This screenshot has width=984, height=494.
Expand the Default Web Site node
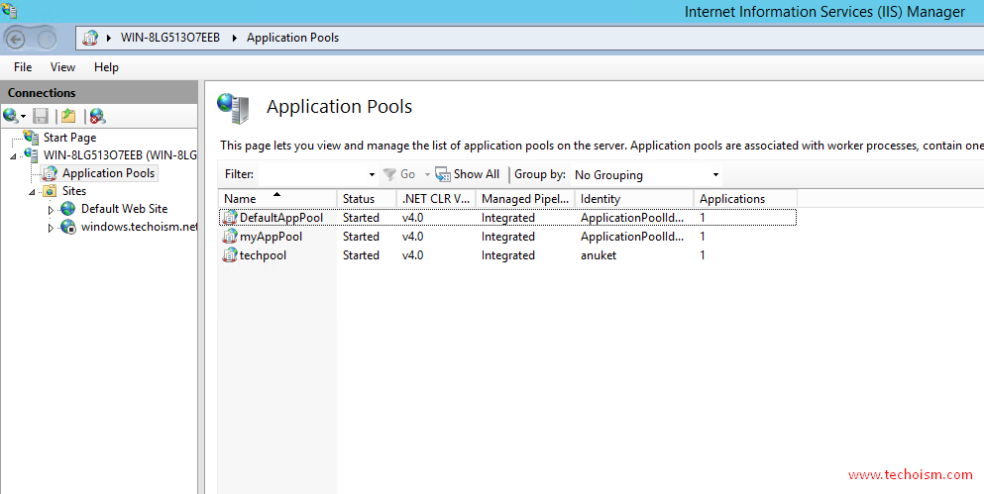[x=51, y=210]
